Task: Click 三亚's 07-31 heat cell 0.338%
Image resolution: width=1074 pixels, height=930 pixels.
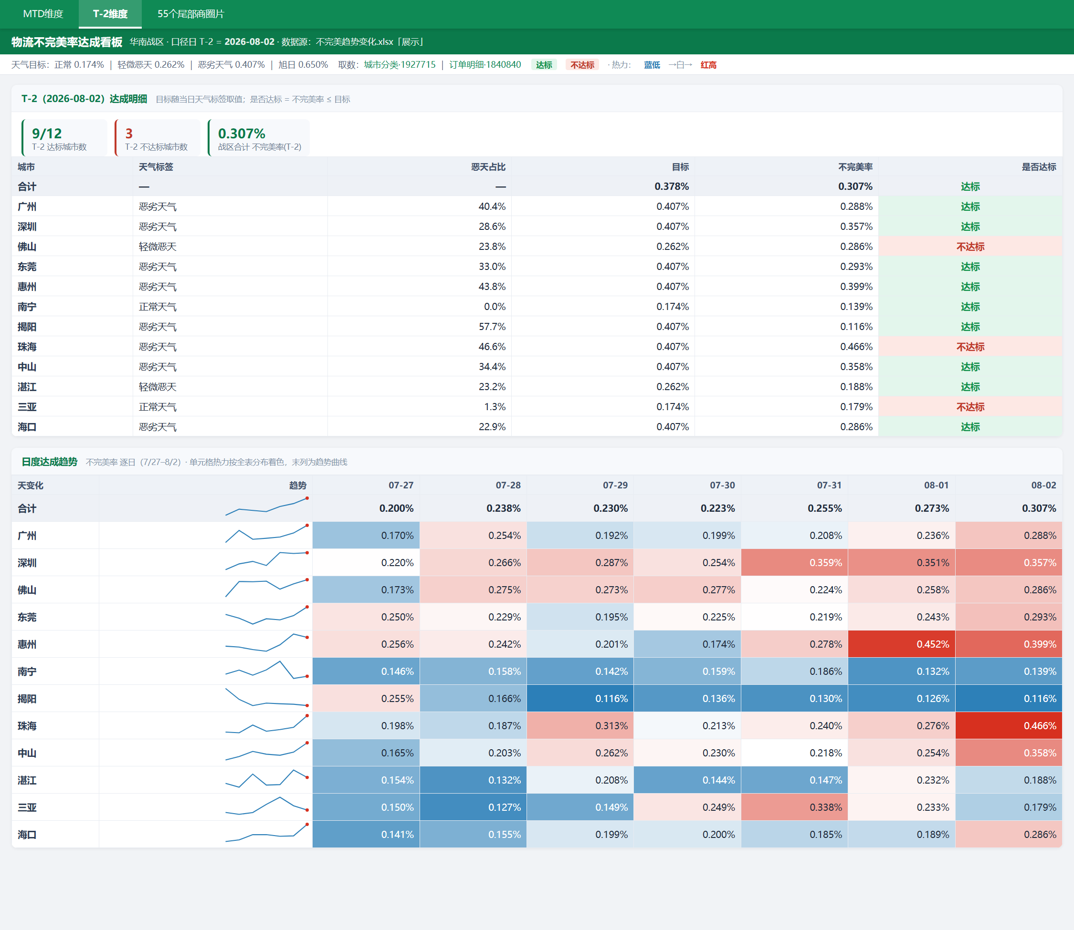Action: 795,807
